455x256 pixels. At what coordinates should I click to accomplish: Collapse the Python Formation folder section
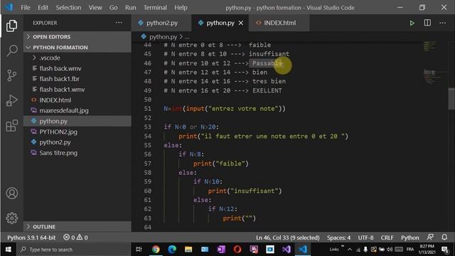77,48
